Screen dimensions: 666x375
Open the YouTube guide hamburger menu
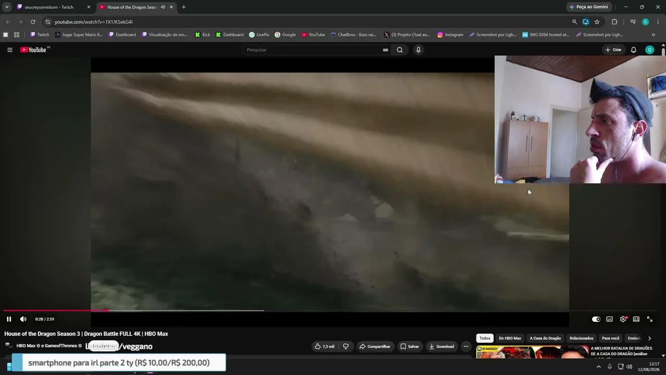coord(10,50)
